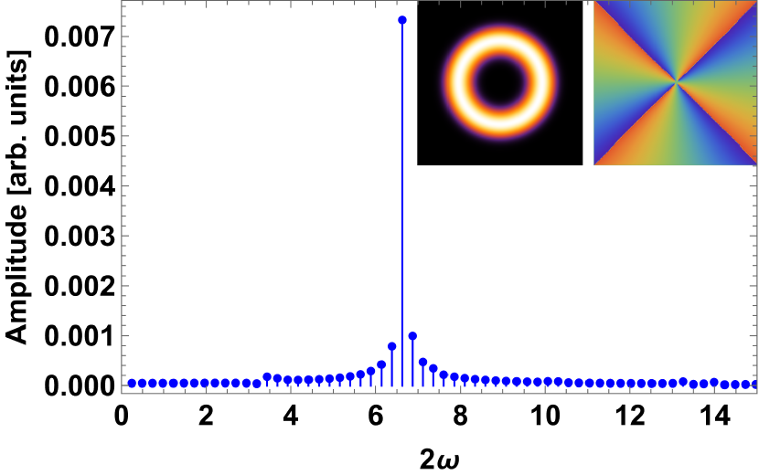The width and height of the screenshot is (759, 475).
Task: Click the bottom-left corner of phase map inset
Action: point(594,165)
